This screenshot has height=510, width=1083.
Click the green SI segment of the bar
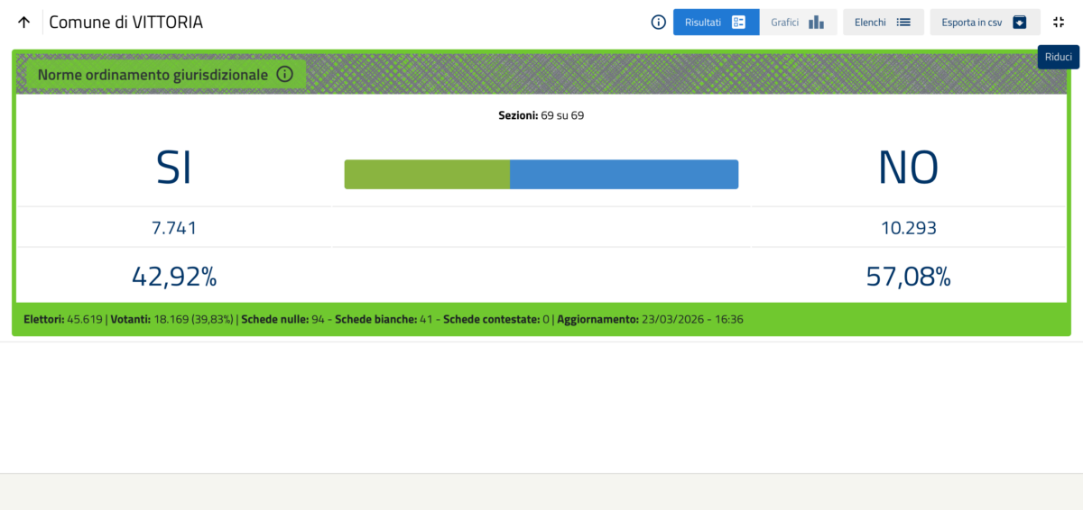[427, 175]
